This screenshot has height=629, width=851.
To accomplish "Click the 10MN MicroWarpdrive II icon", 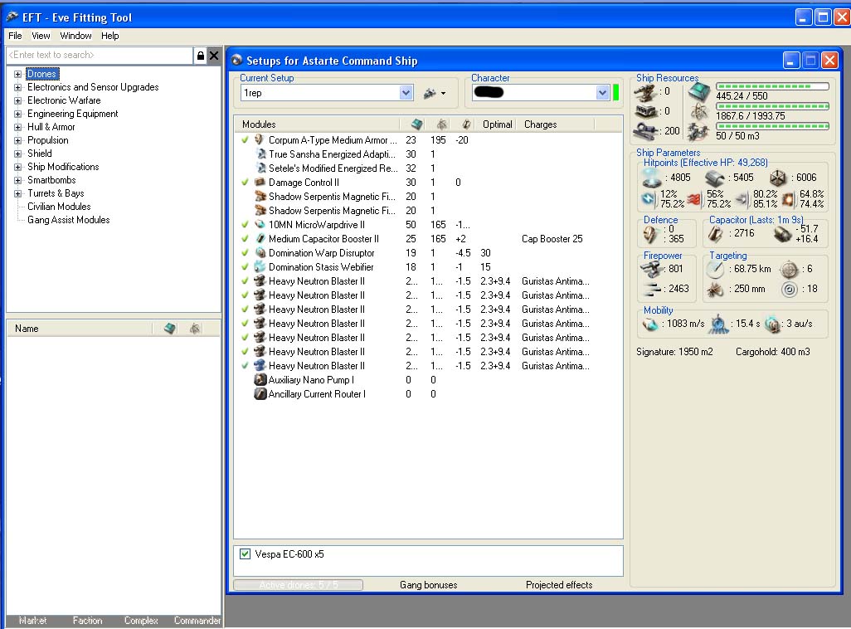I will pos(260,224).
